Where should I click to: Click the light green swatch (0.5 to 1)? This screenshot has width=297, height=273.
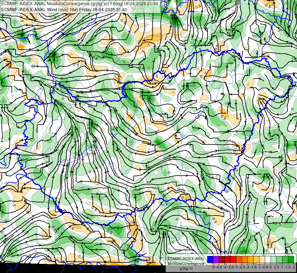279,259
